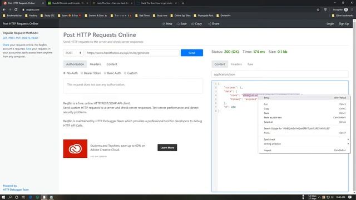
Task: Send the HTTP request
Action: pos(192,53)
